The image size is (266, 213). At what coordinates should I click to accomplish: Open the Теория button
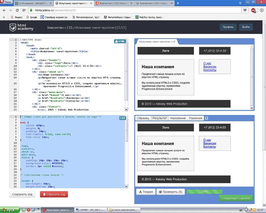(146, 192)
